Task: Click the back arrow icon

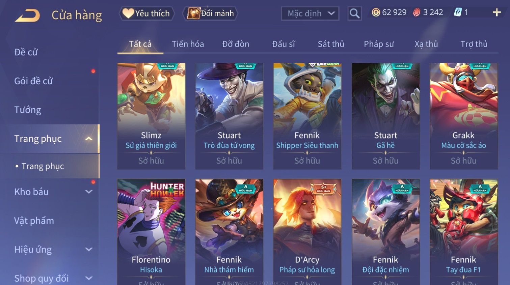Action: tap(28, 16)
